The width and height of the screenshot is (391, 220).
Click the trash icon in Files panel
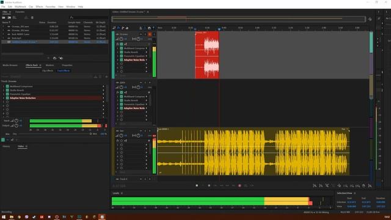point(32,18)
